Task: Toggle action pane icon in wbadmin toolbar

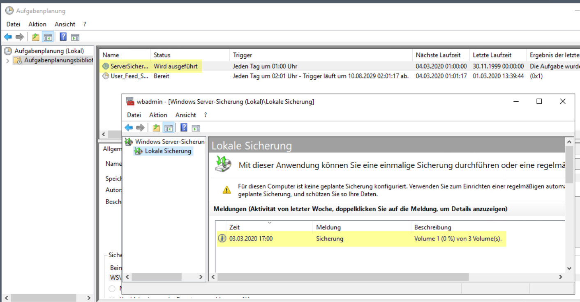Action: tap(196, 128)
